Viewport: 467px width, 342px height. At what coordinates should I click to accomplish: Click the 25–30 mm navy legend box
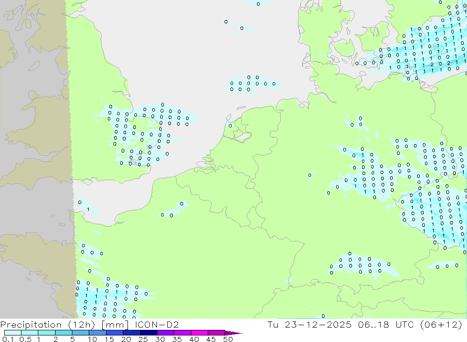pos(149,333)
